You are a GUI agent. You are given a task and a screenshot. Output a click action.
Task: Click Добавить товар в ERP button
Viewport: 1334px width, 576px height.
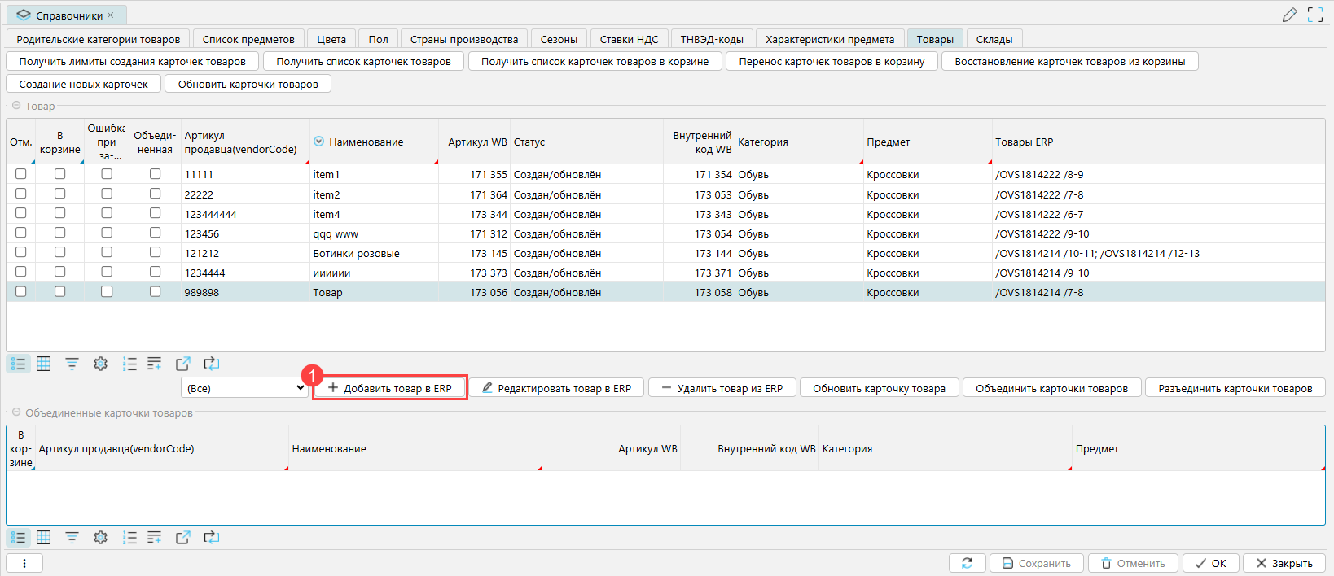point(390,388)
